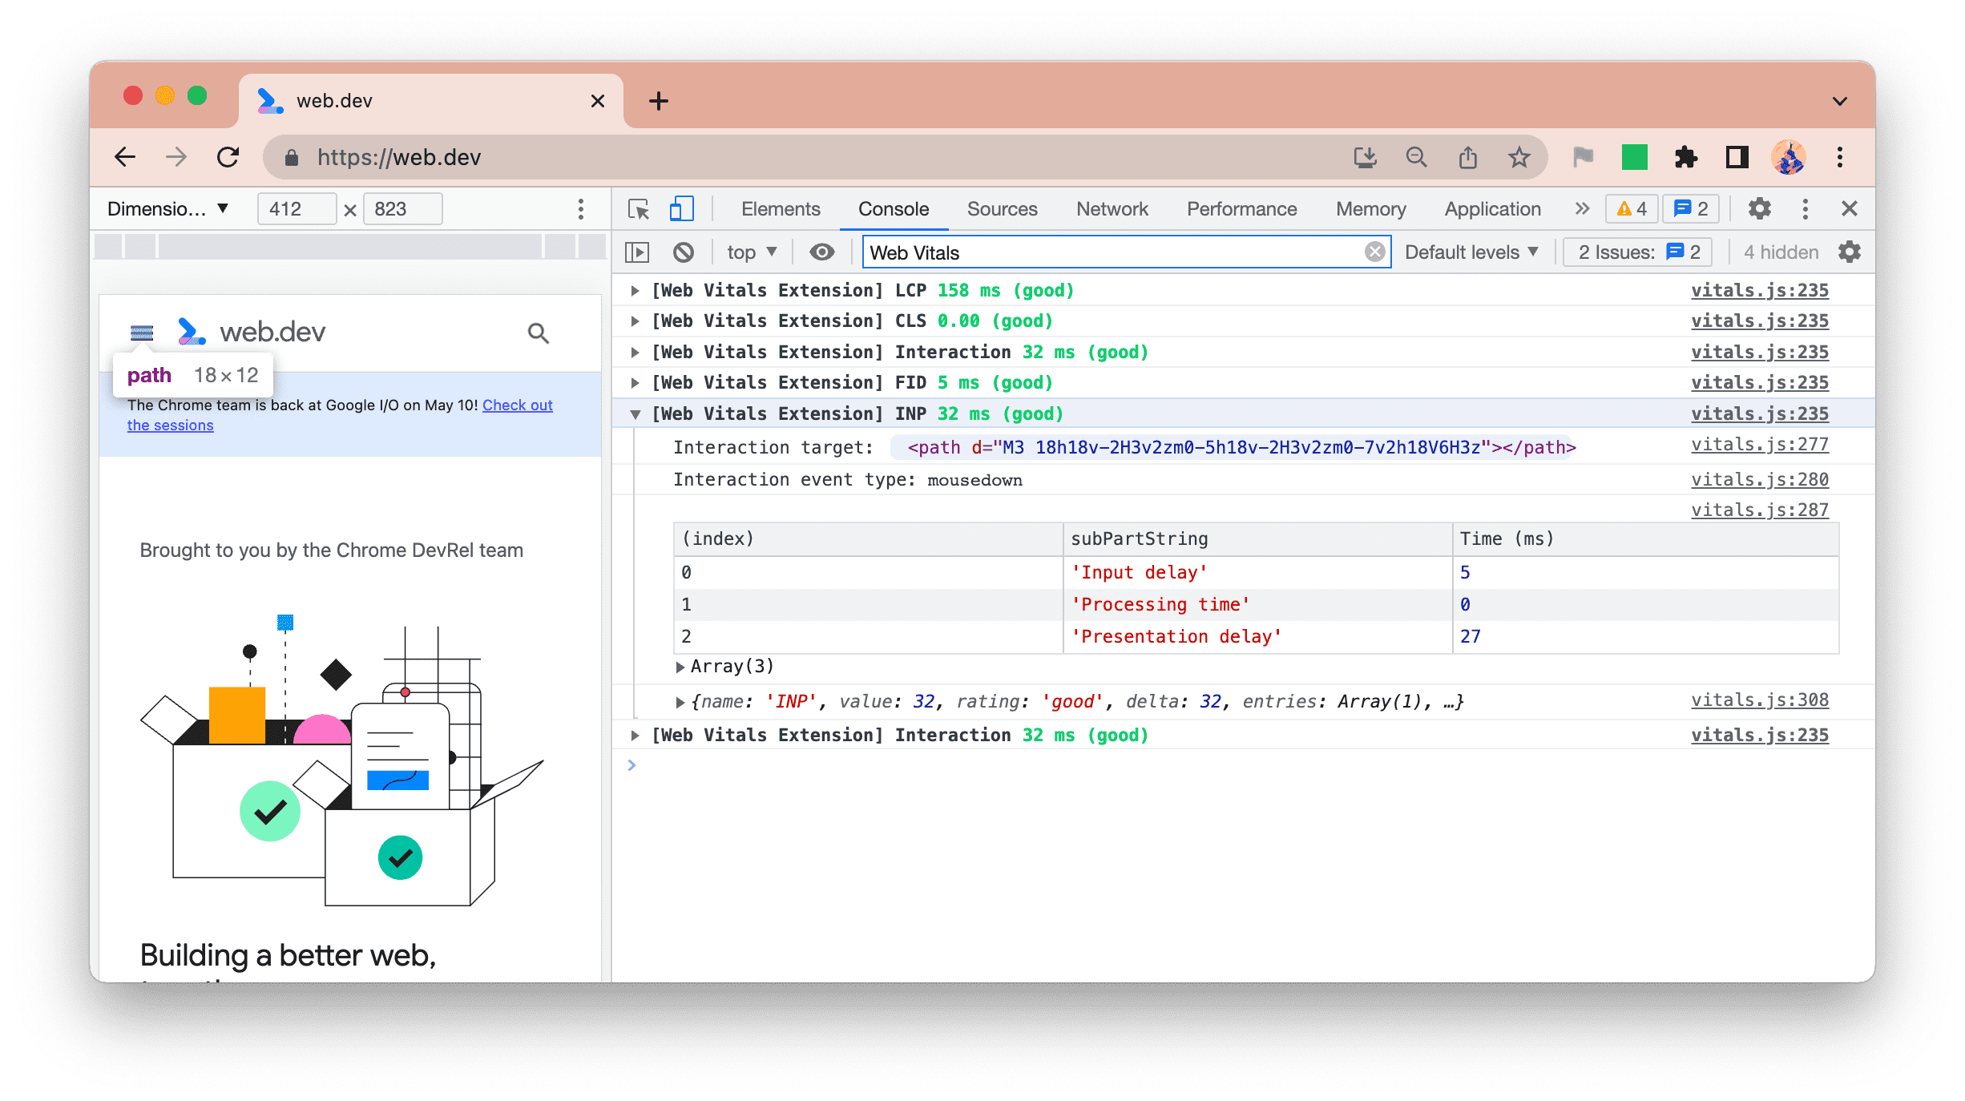Screen dimensions: 1965x1101
Task: Click the Console panel tab
Action: 894,208
